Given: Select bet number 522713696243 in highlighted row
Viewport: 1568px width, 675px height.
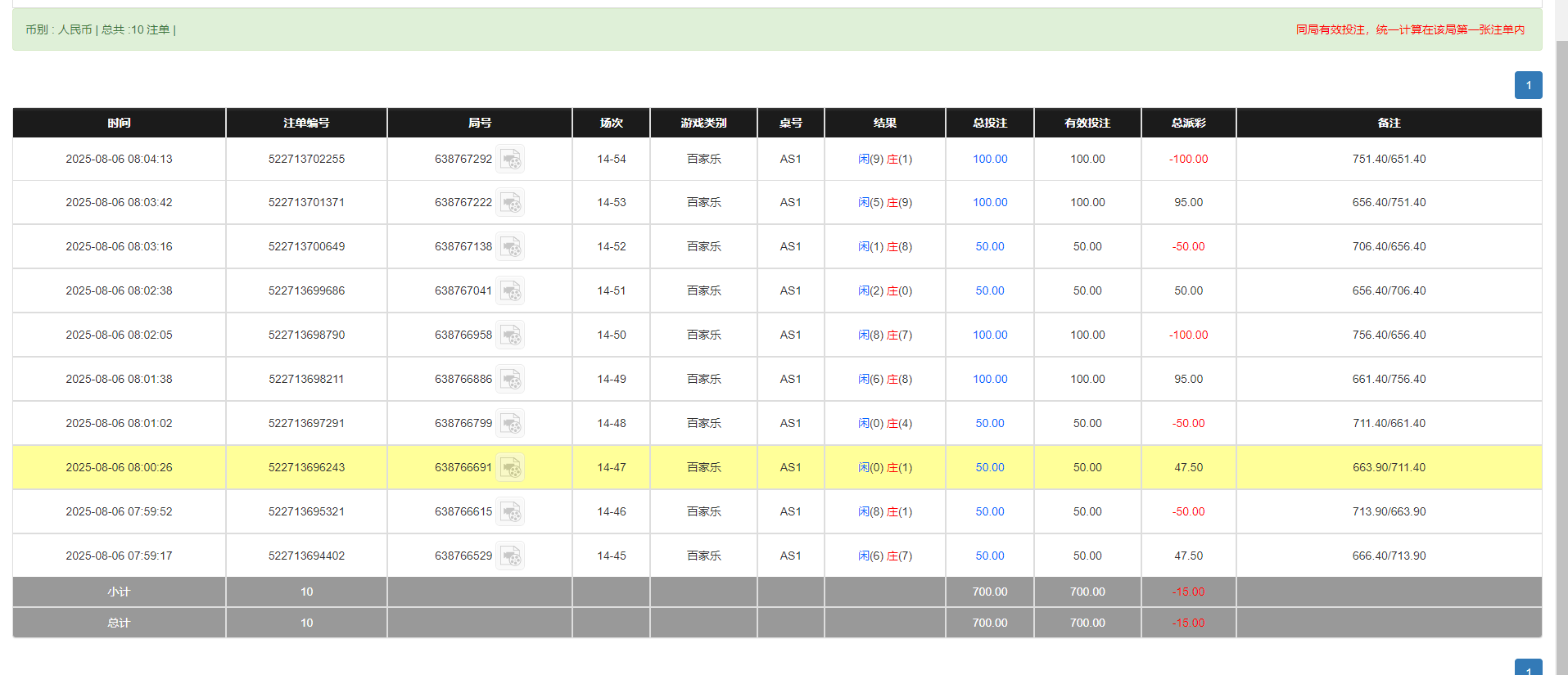Looking at the screenshot, I should coord(306,467).
